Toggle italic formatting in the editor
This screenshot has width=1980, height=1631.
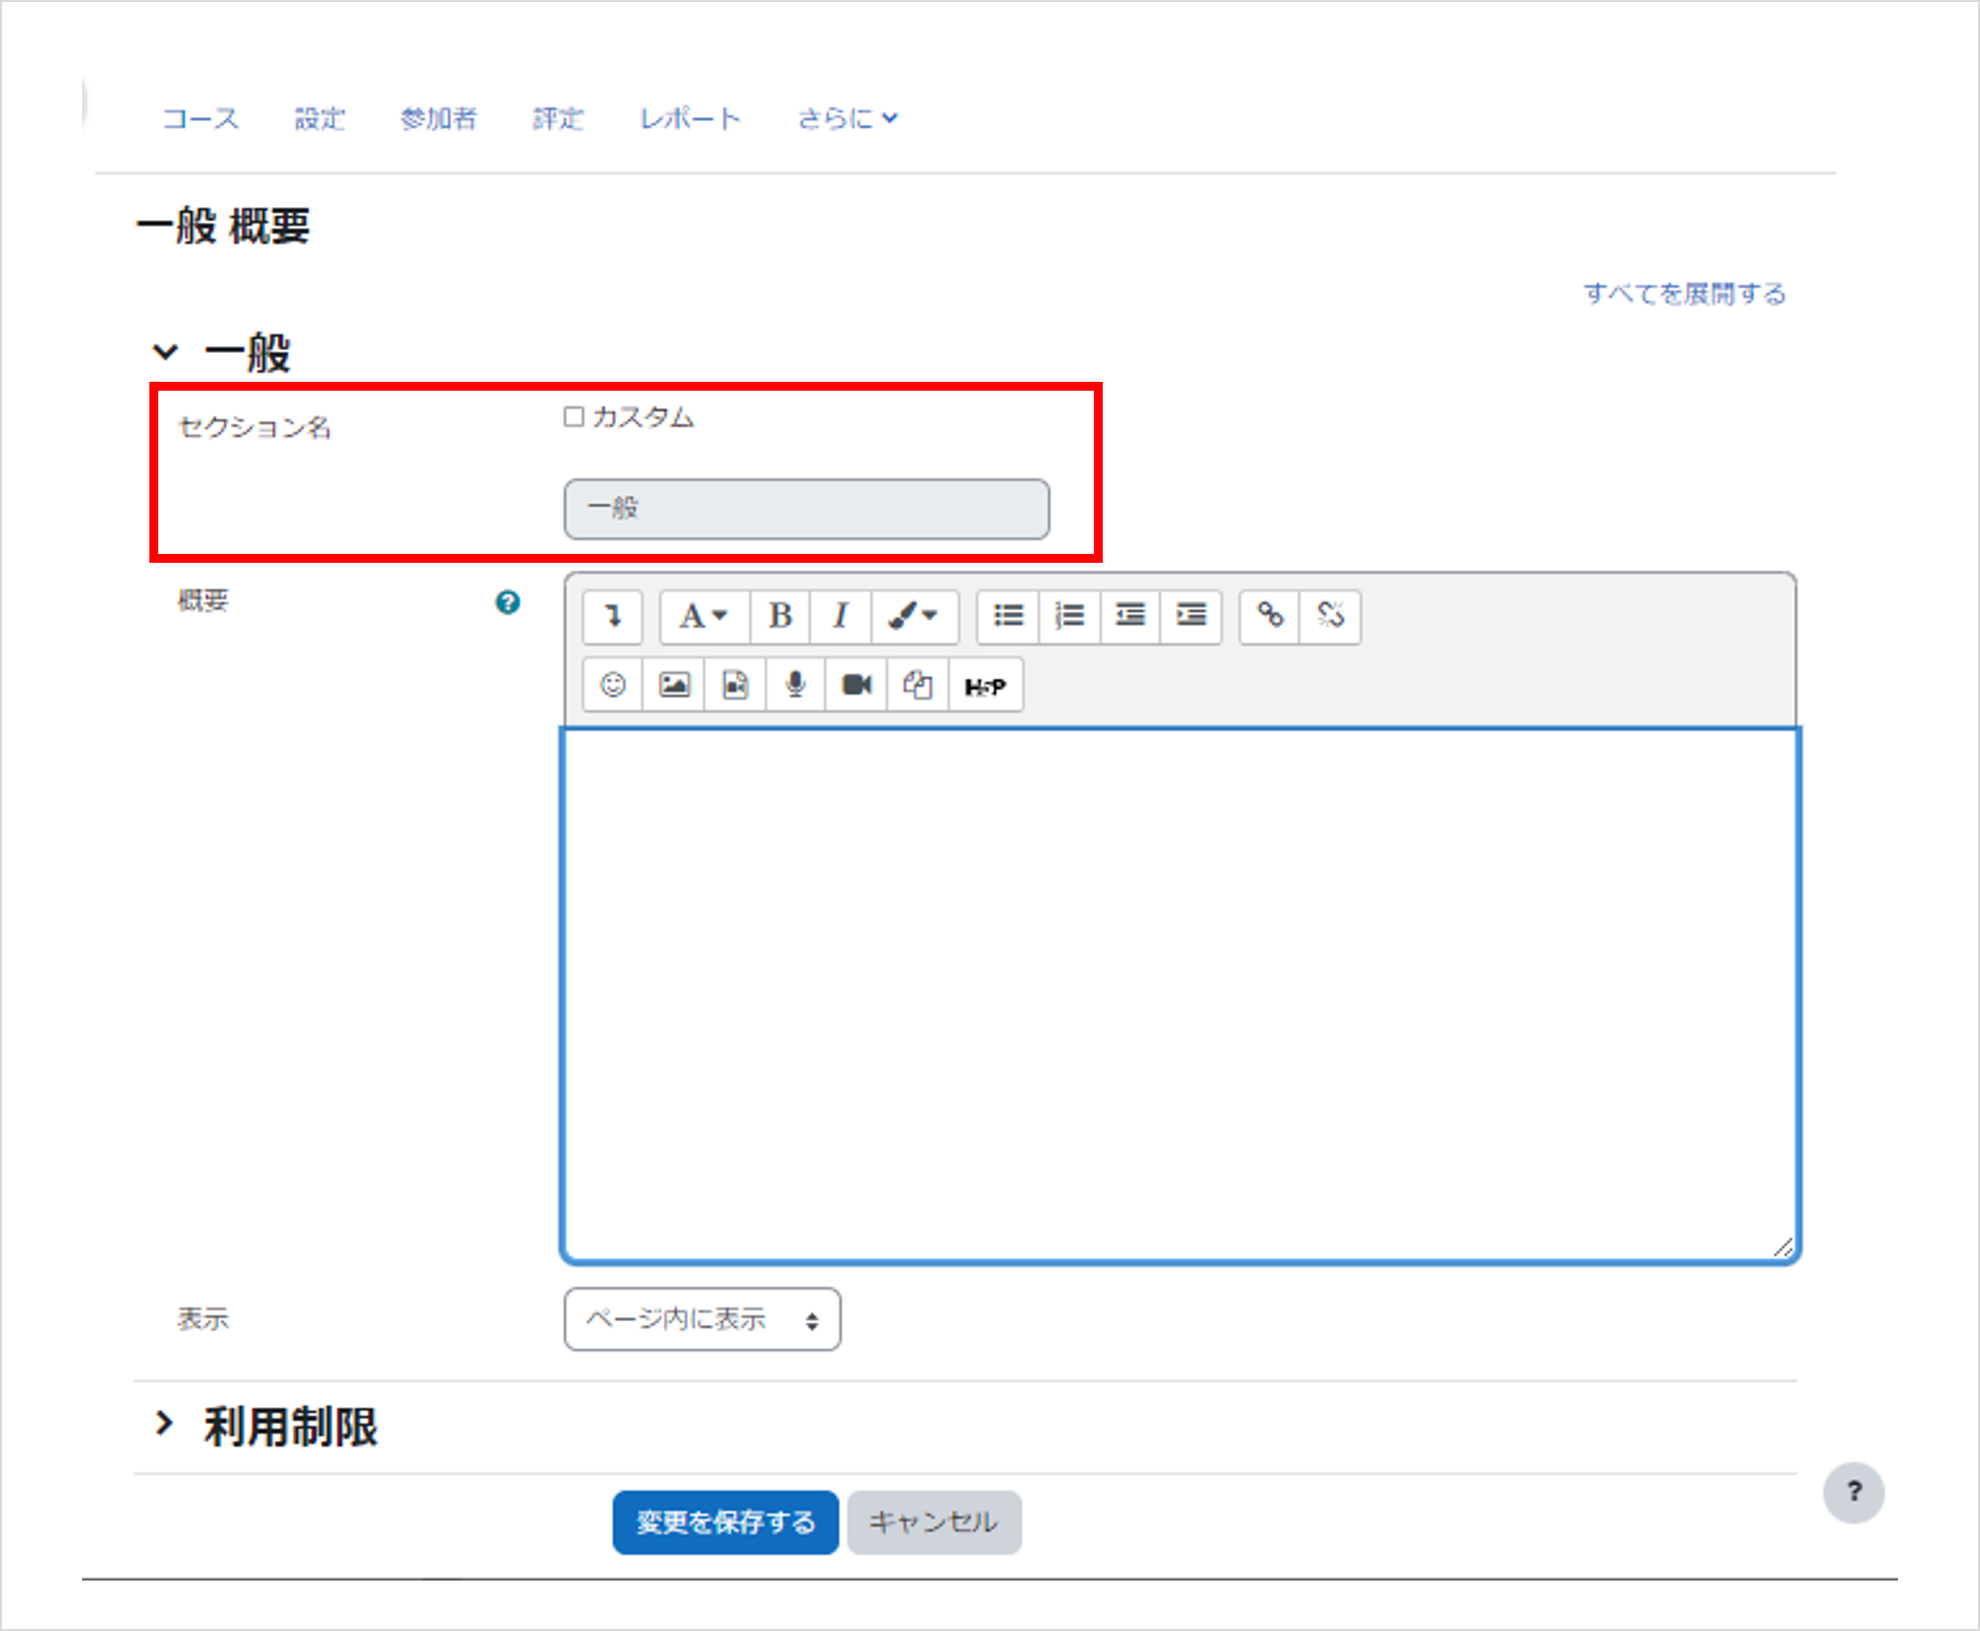tap(841, 616)
